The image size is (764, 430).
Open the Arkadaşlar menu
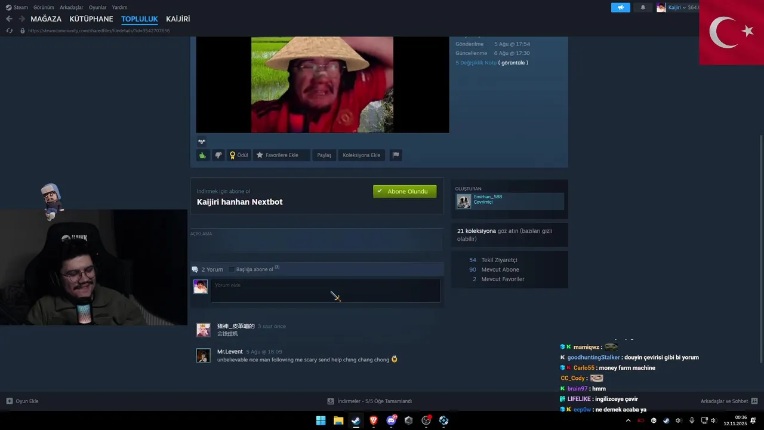coord(72,7)
